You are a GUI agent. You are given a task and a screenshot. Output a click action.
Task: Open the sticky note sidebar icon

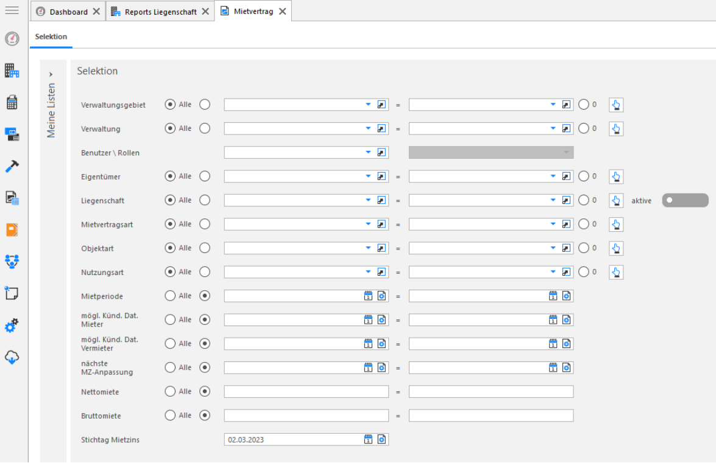tap(12, 293)
